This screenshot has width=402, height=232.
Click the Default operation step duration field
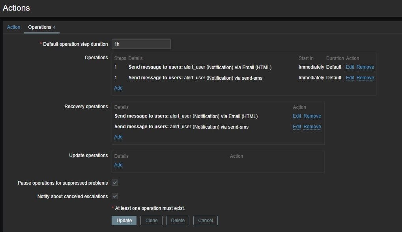click(x=141, y=44)
